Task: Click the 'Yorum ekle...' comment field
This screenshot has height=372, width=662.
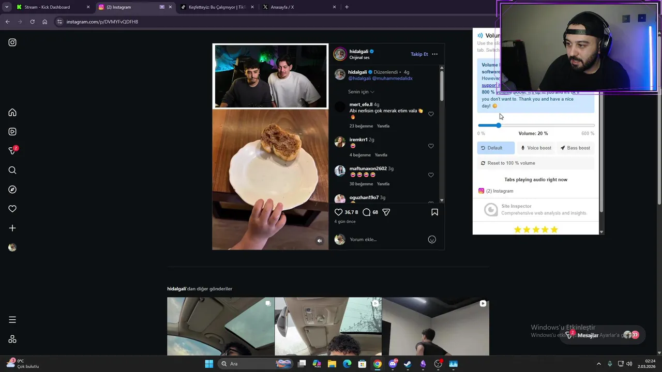Action: pyautogui.click(x=385, y=239)
